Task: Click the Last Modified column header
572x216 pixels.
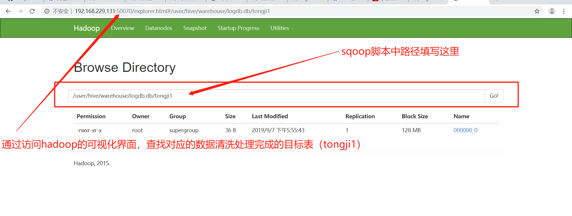Action: click(x=270, y=116)
